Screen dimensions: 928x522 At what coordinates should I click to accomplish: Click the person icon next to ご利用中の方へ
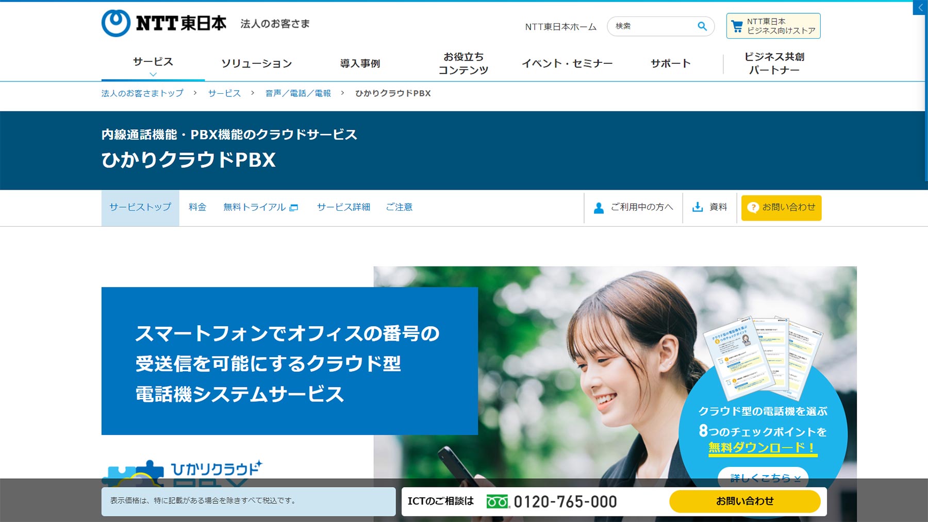pyautogui.click(x=598, y=207)
